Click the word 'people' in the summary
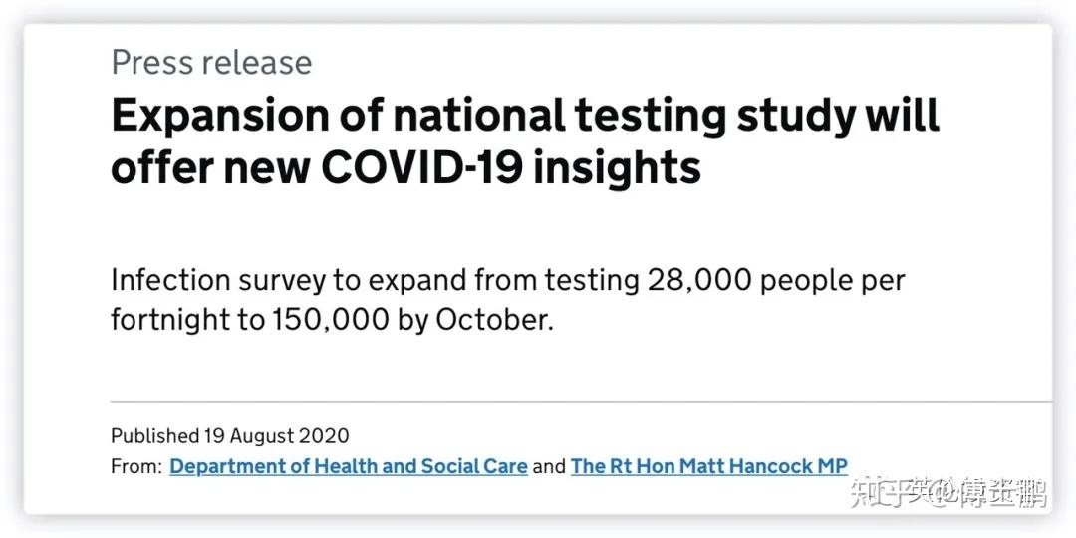The height and width of the screenshot is (538, 1076). [811, 280]
